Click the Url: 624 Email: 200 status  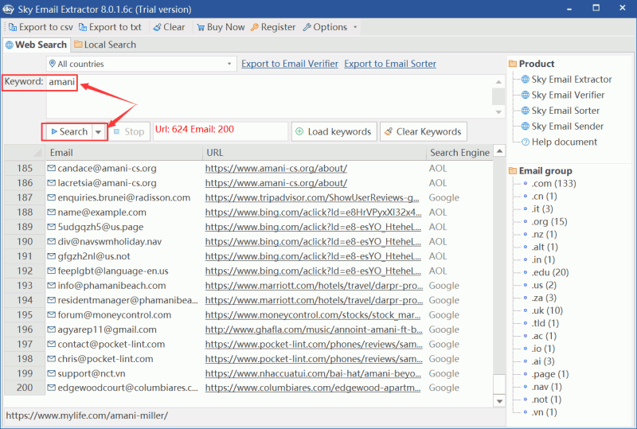[x=194, y=130]
